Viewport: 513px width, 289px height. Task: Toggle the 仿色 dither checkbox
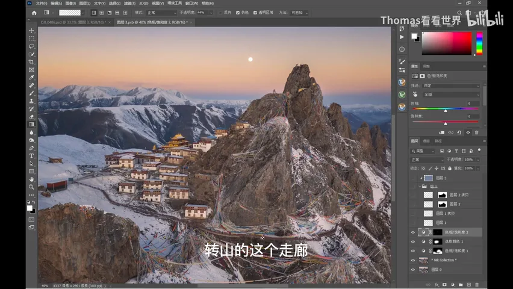point(238,13)
